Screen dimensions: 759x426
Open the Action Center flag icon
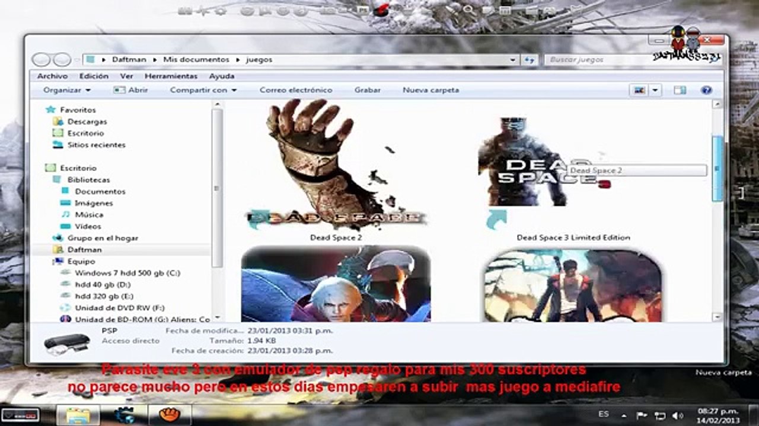(x=640, y=415)
